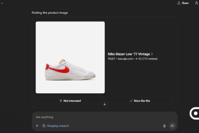Expand the chevron beside Nike Blazer title
This screenshot has height=133, width=199.
click(152, 54)
